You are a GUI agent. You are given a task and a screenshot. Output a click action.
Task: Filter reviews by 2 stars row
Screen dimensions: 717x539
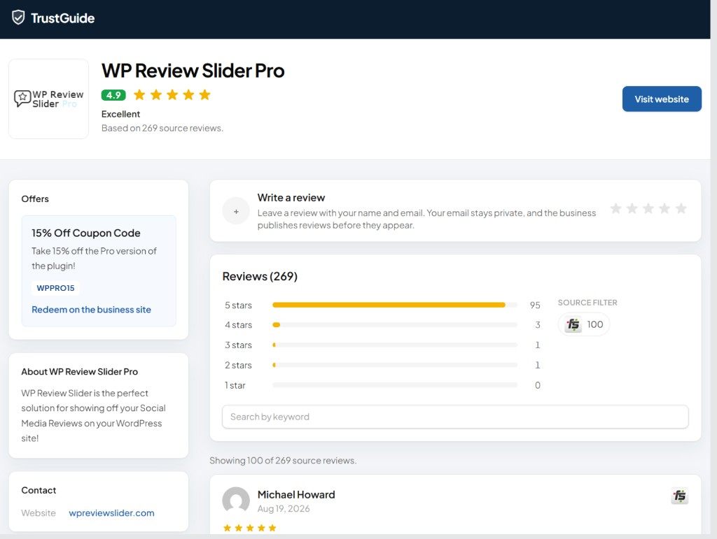click(382, 365)
